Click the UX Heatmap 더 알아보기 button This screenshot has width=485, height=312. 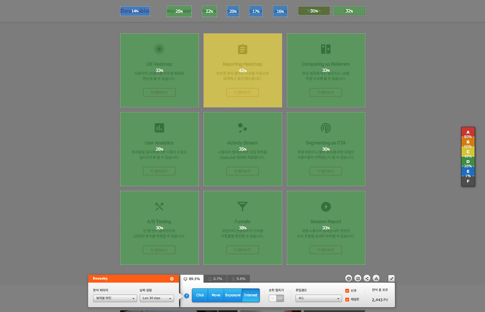point(159,93)
